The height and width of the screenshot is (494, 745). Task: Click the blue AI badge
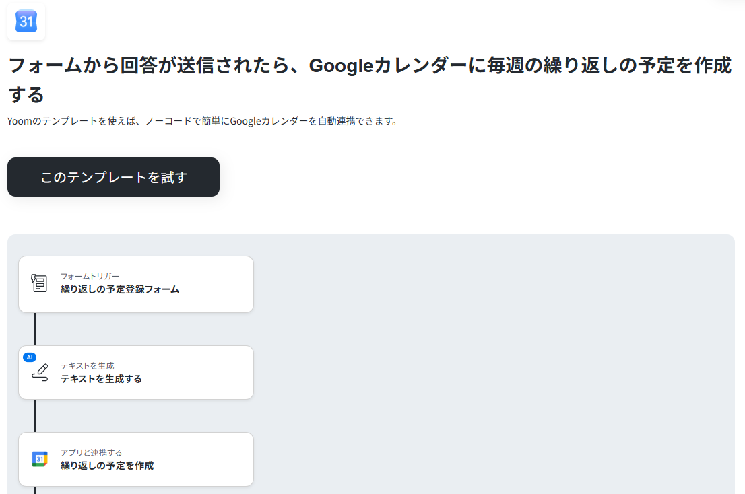click(x=30, y=357)
